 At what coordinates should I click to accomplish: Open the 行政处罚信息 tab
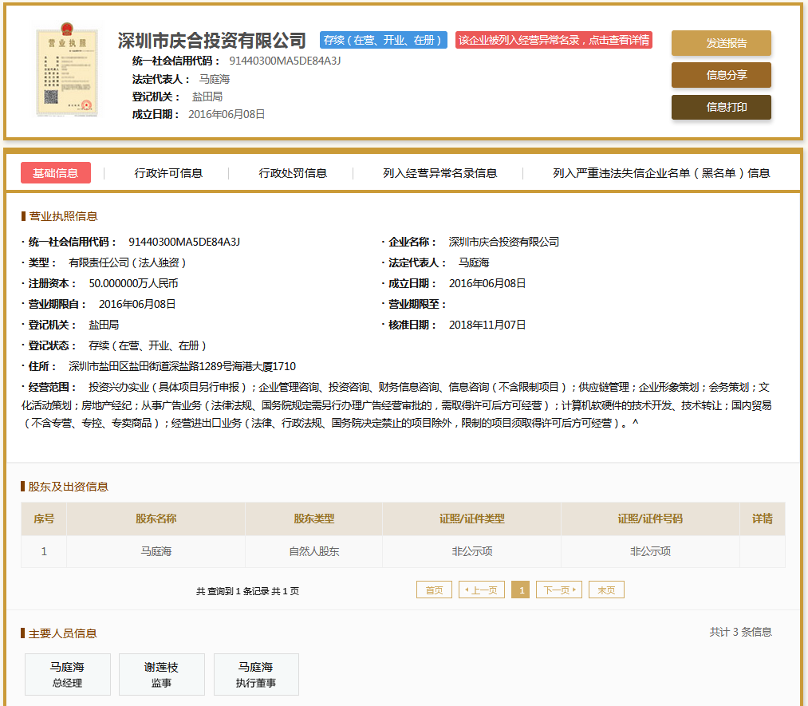coord(293,173)
